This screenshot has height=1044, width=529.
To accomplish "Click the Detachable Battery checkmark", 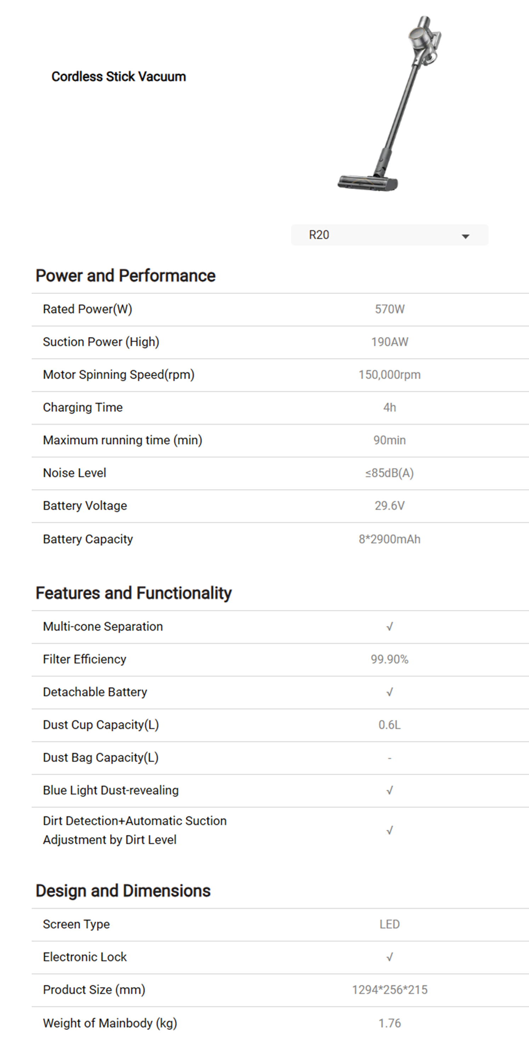I will pos(389,692).
